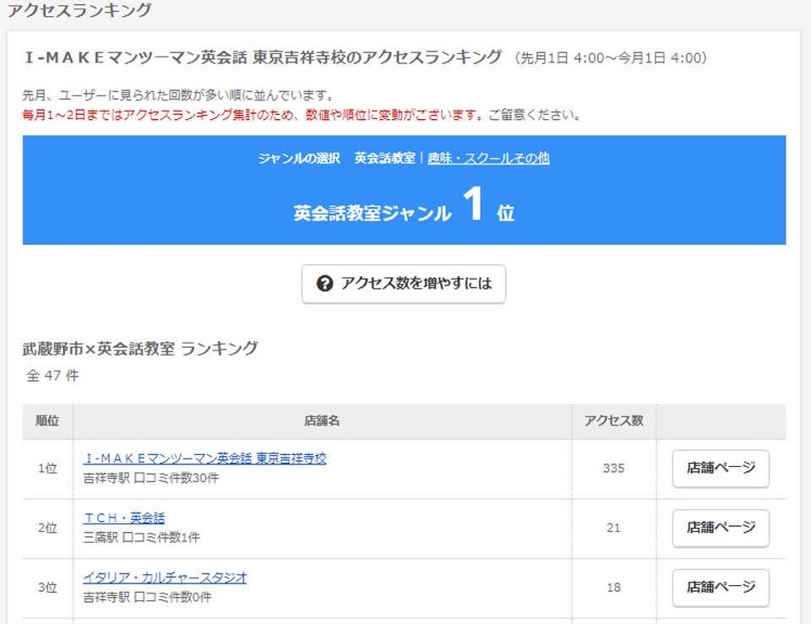Screen dimensions: 811x624
Task: Click the 順位 column header
Action: [x=47, y=421]
